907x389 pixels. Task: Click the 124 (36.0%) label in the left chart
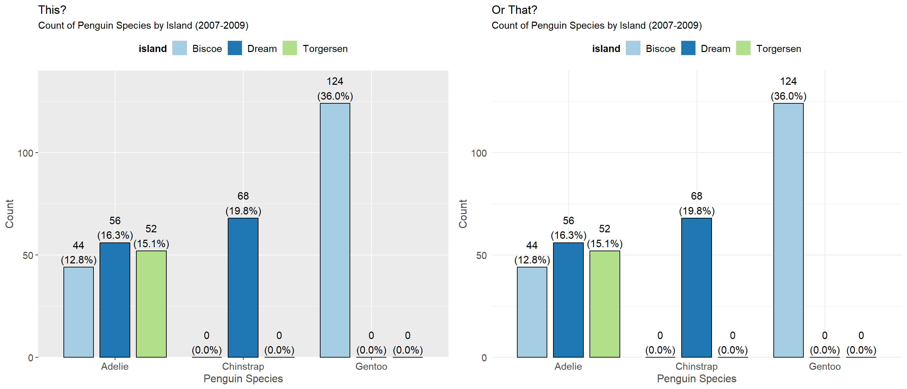coord(335,89)
